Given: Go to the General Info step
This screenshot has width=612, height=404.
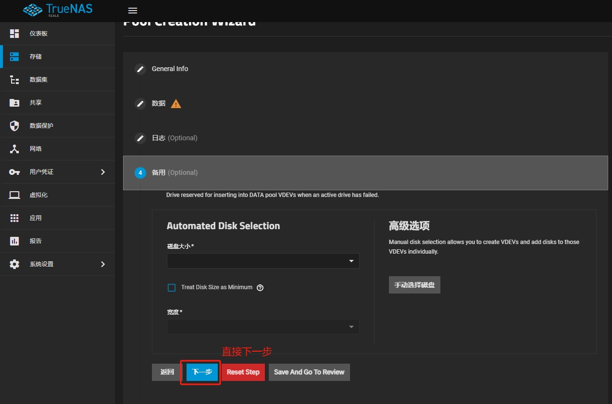Looking at the screenshot, I should (170, 69).
